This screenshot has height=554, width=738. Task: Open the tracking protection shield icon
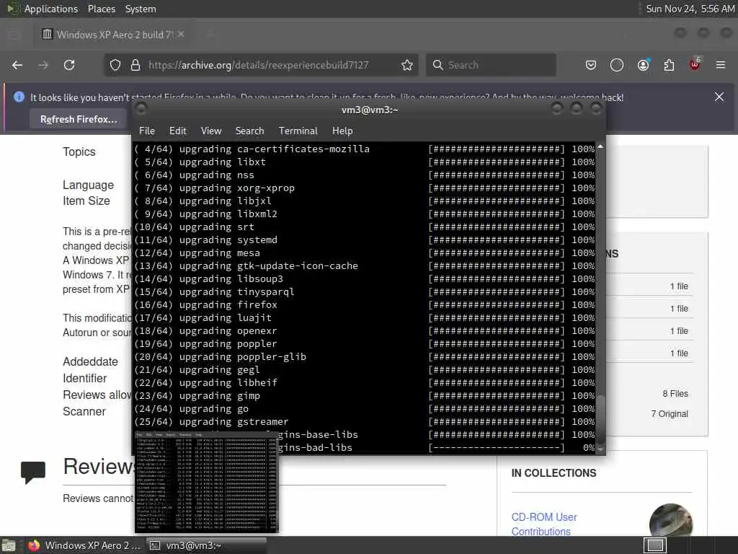coord(115,65)
